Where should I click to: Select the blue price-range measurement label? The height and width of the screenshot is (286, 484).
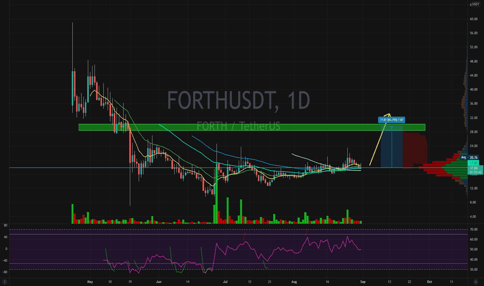click(x=392, y=120)
